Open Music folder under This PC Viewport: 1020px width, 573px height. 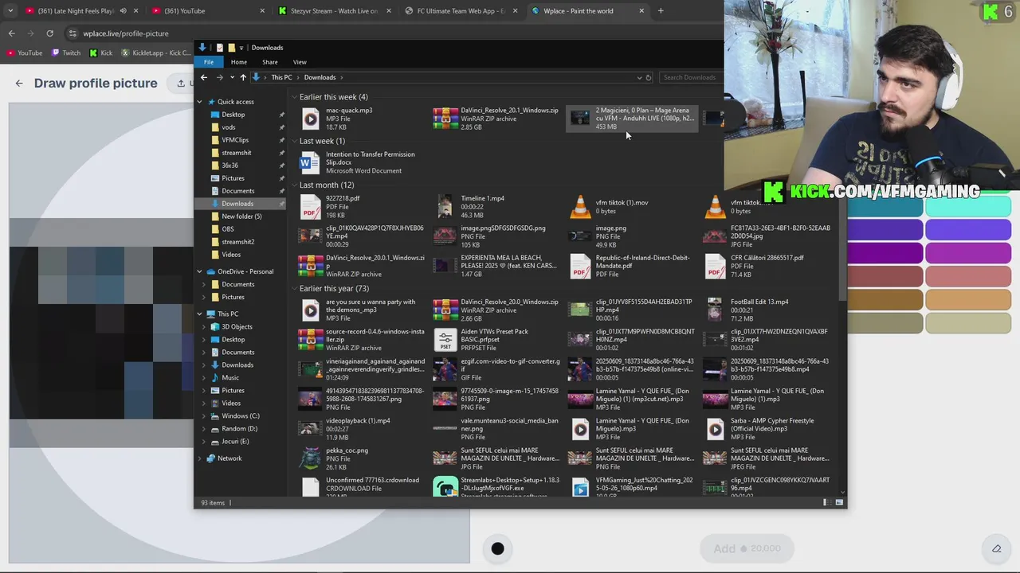click(x=230, y=377)
